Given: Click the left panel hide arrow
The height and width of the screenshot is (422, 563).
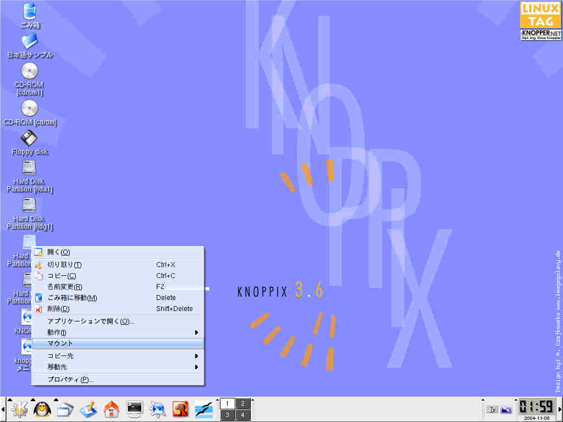Looking at the screenshot, I should [x=3, y=409].
